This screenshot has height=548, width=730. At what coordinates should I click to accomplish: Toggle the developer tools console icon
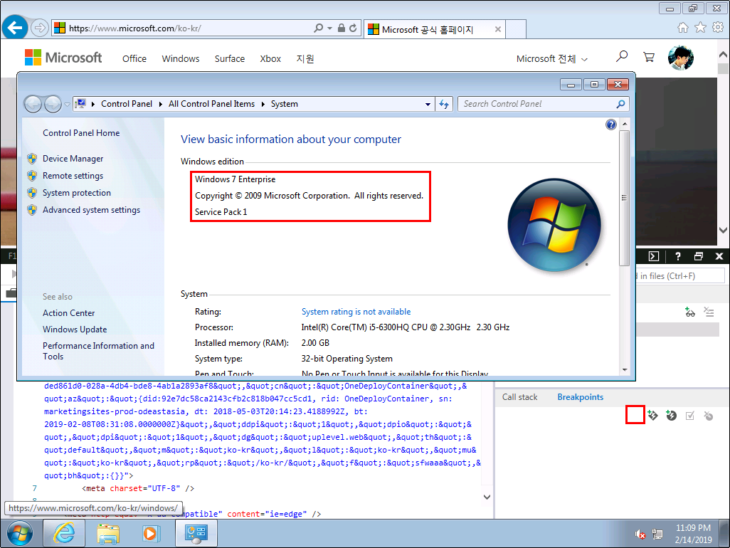654,256
